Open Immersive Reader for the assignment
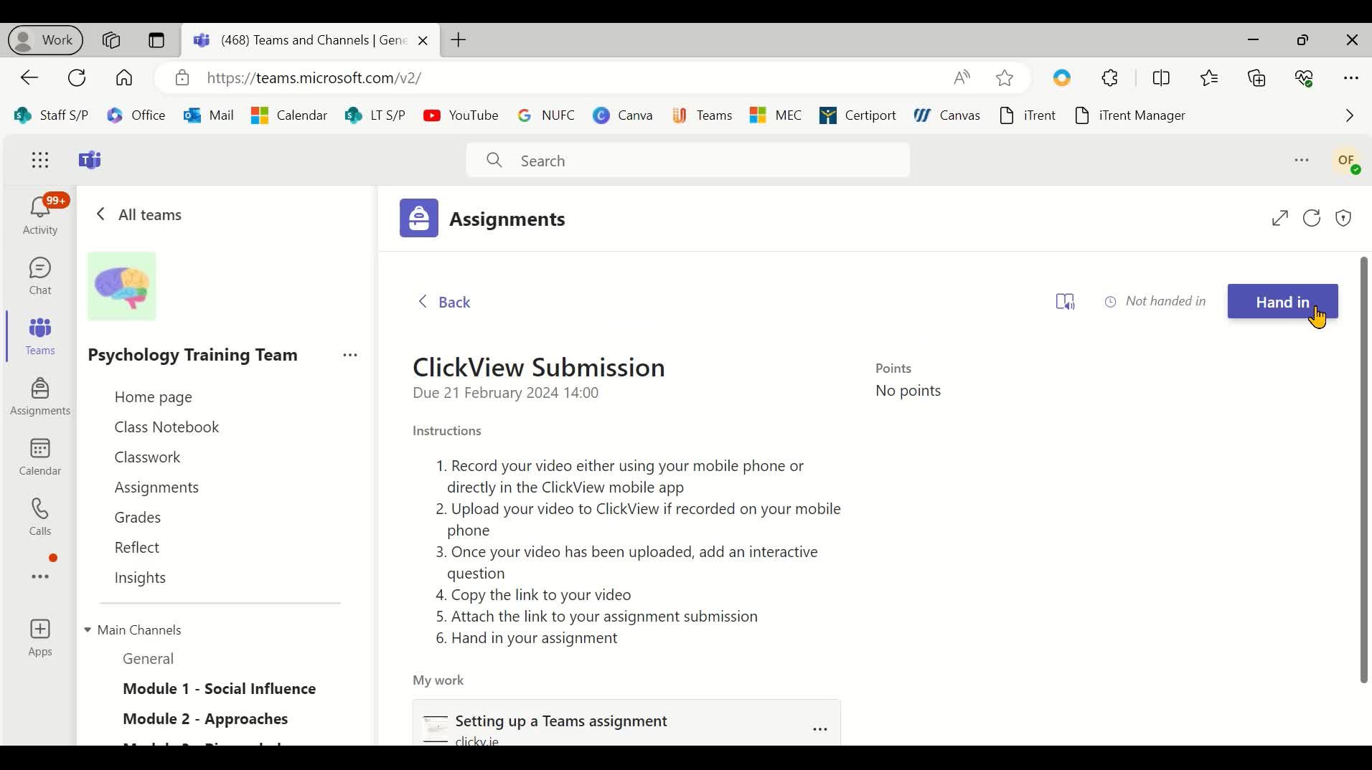Image resolution: width=1372 pixels, height=770 pixels. [x=1065, y=301]
